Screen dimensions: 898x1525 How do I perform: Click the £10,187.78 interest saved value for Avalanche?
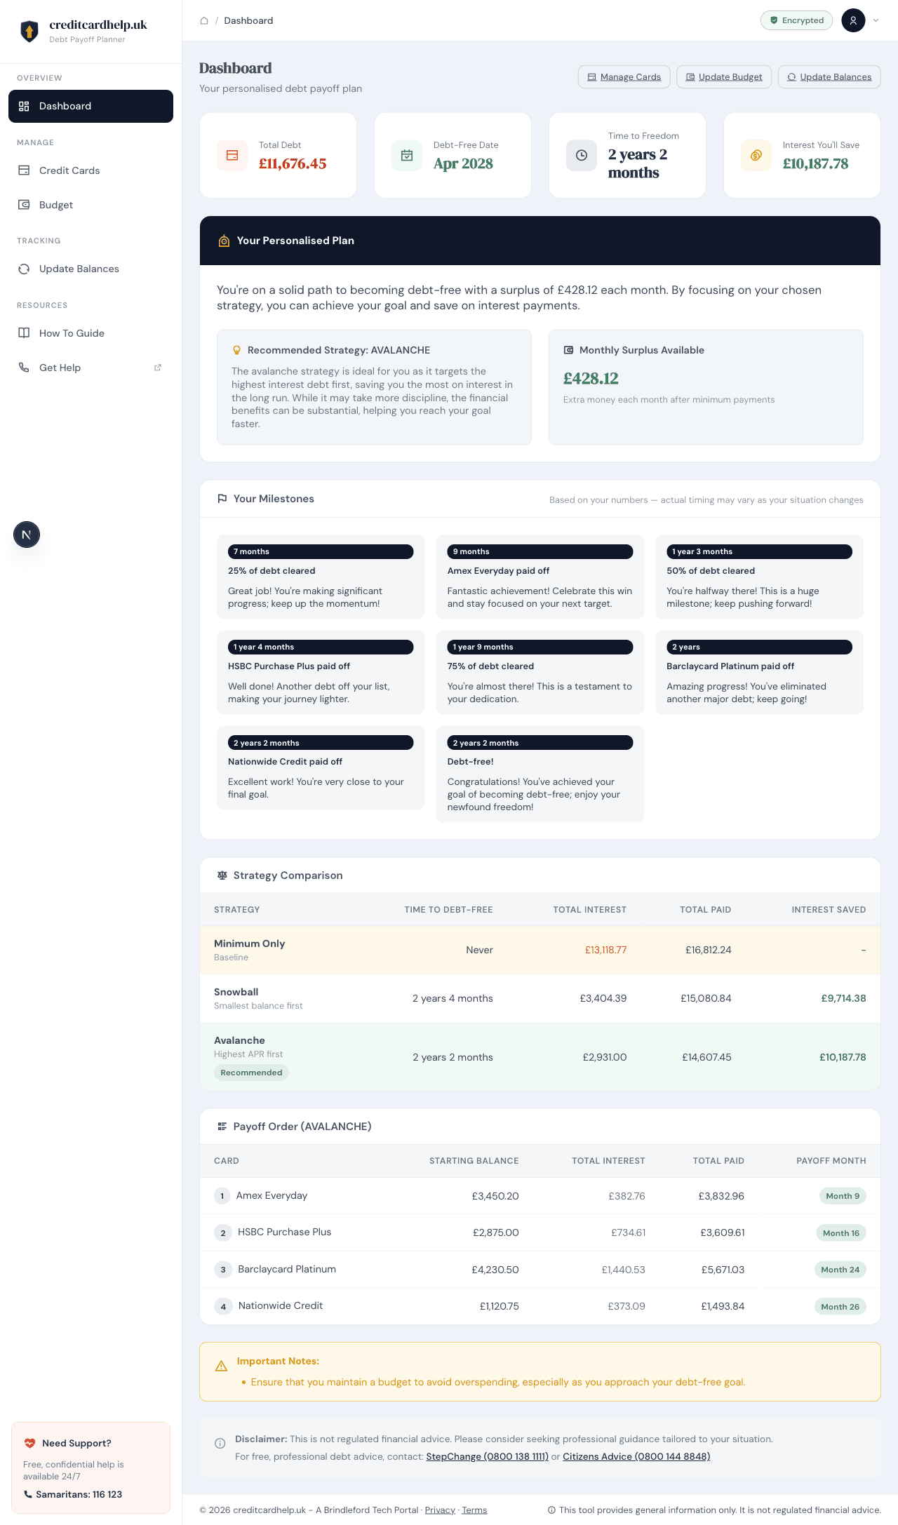[x=843, y=1057]
